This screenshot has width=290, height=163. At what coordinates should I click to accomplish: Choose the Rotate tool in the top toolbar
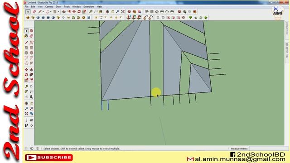pyautogui.click(x=79, y=12)
